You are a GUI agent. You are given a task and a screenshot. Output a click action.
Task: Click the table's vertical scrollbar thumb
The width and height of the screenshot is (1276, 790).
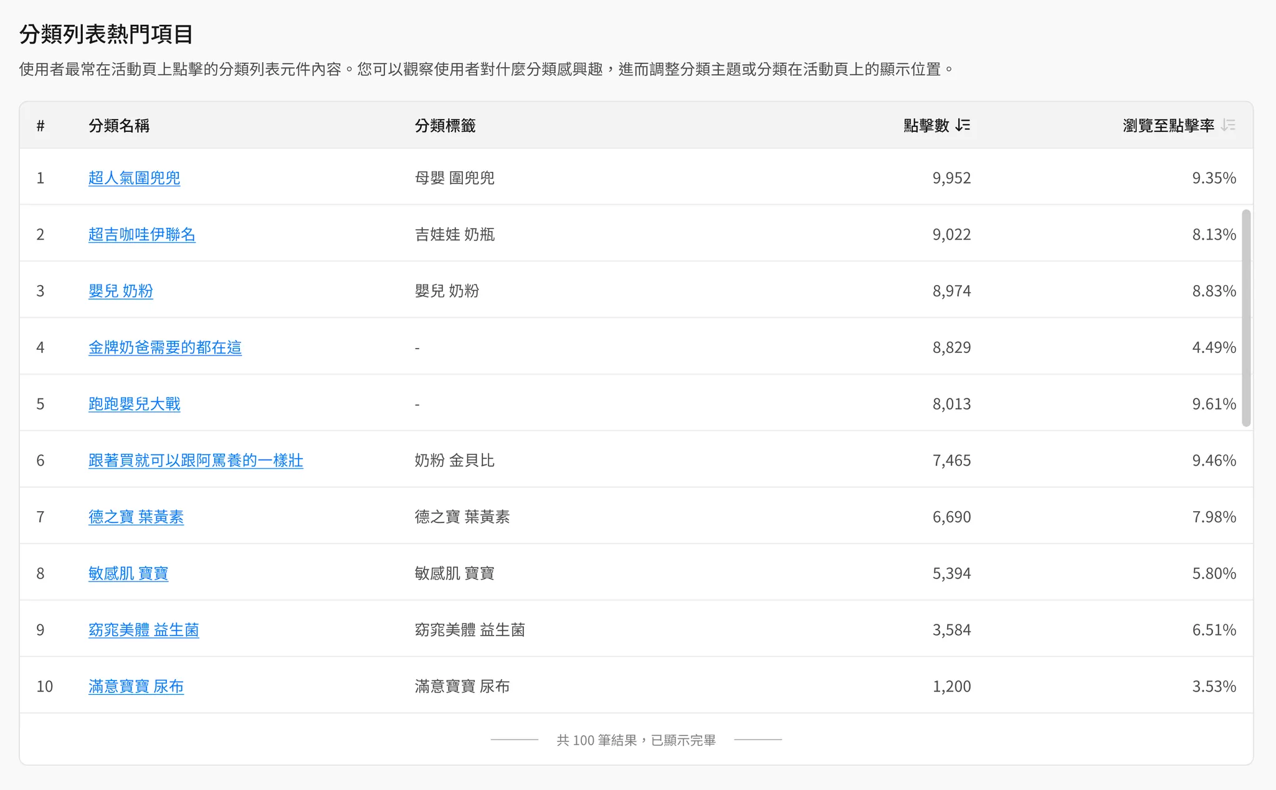(1246, 317)
